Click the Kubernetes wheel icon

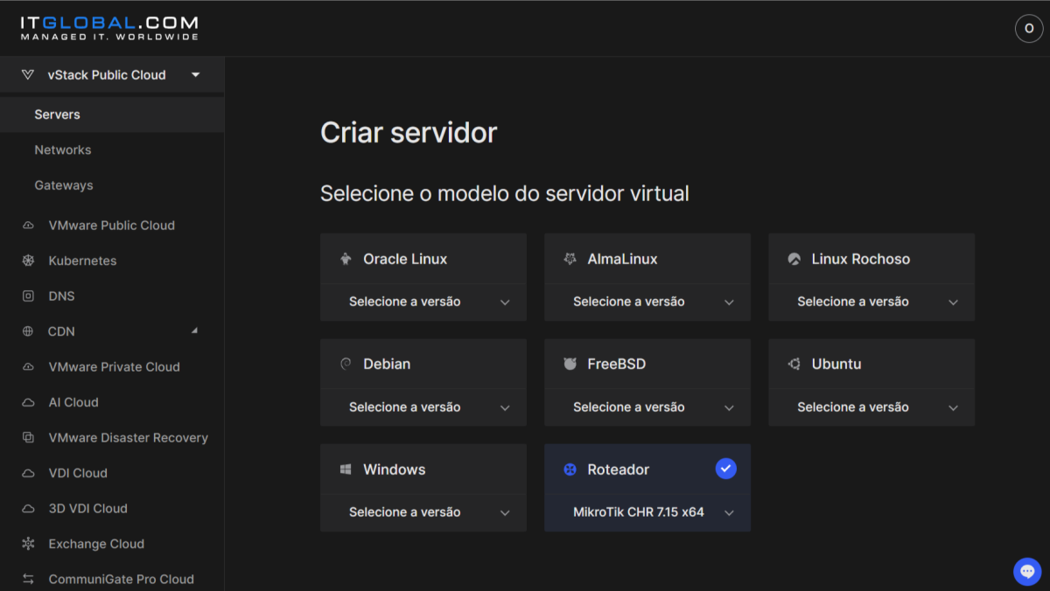pos(28,261)
